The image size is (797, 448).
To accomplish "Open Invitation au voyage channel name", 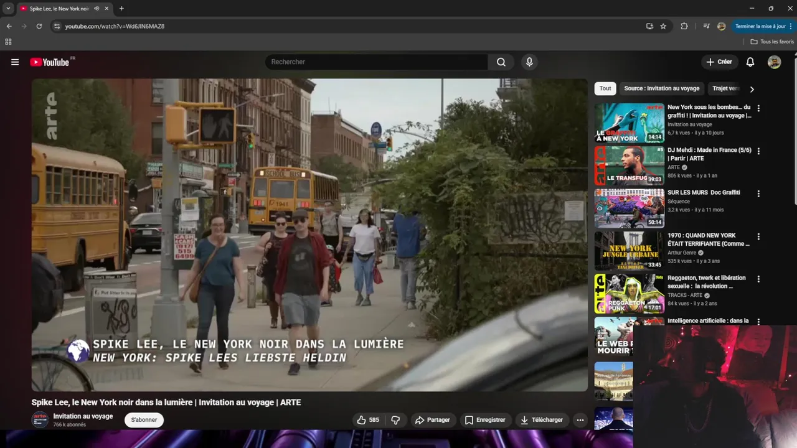I will pyautogui.click(x=83, y=416).
